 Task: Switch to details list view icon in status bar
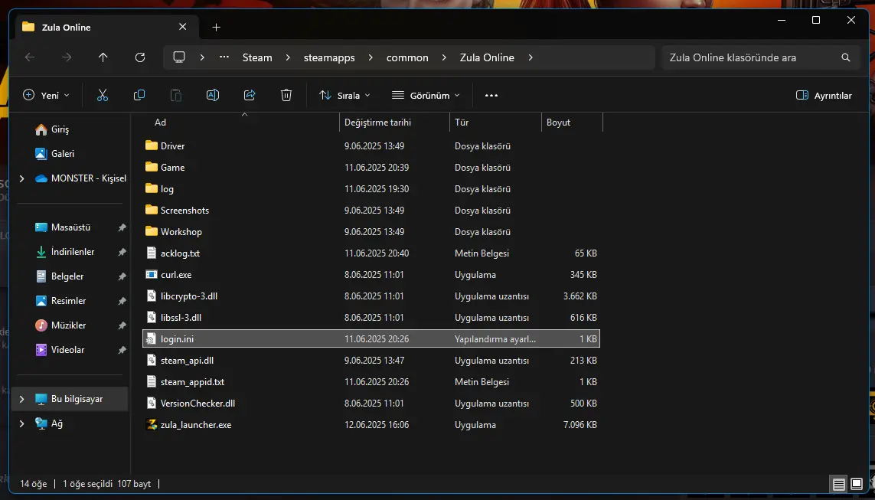click(x=839, y=485)
